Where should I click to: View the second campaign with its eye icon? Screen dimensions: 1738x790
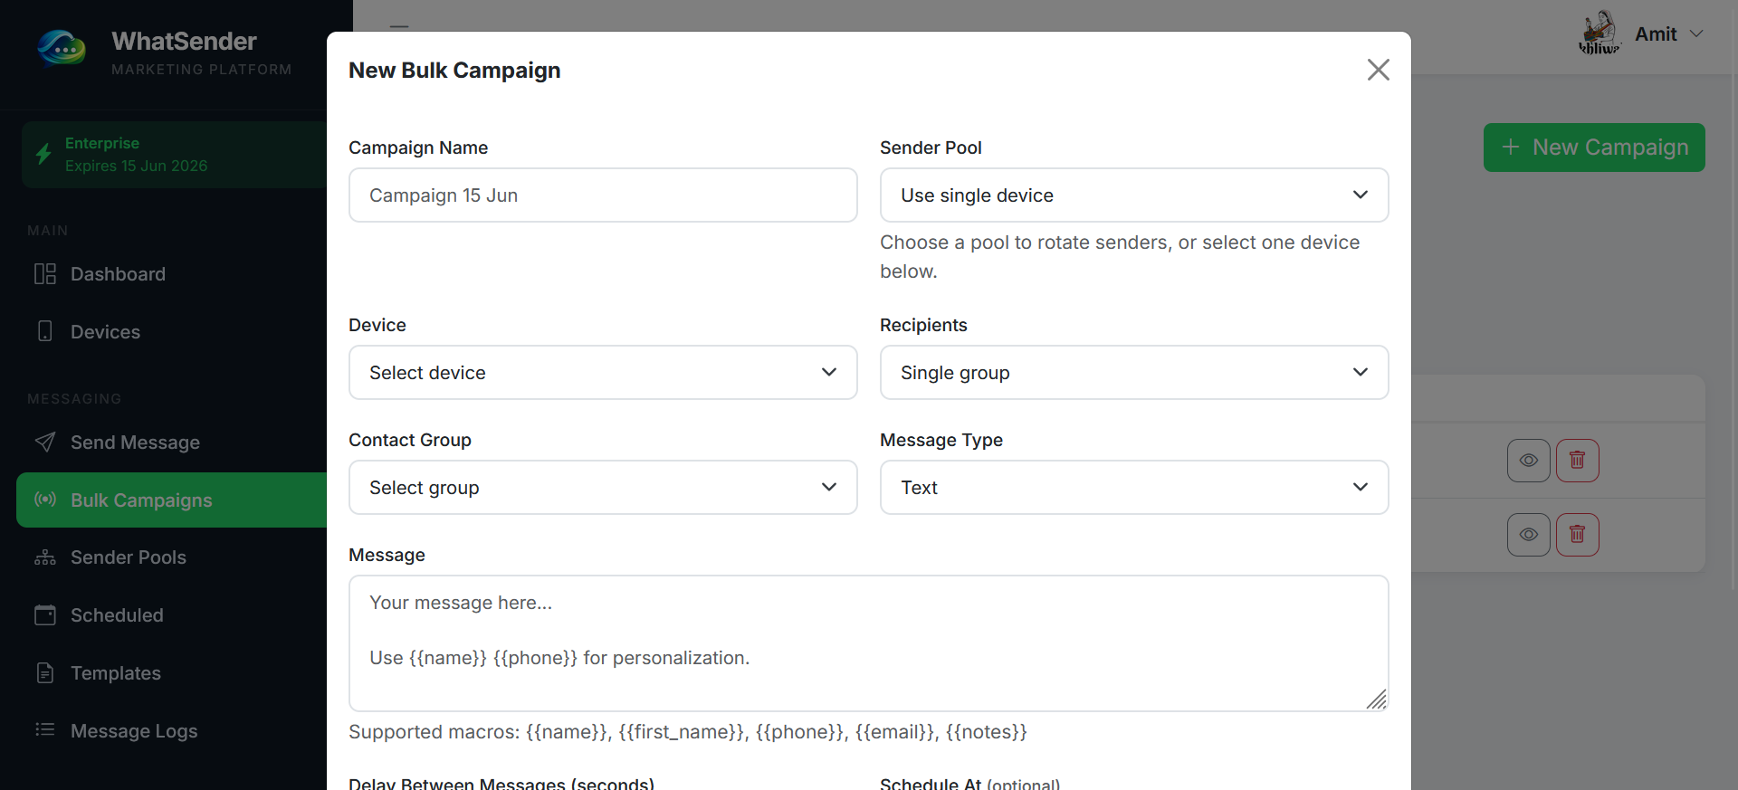(x=1529, y=535)
